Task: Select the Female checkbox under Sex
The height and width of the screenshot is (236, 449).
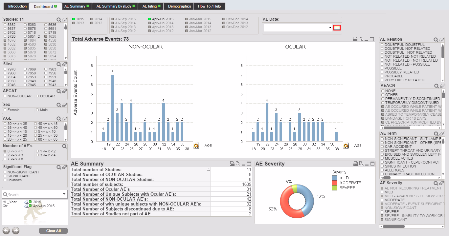Action: (x=5, y=110)
